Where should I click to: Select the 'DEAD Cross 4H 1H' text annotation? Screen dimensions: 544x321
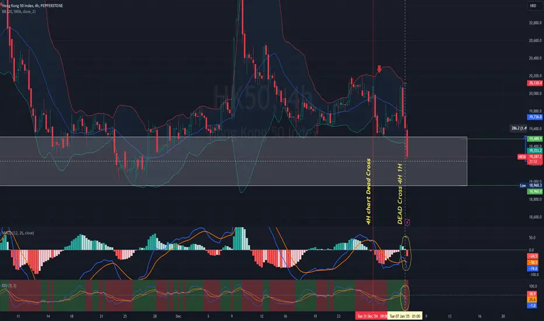400,194
